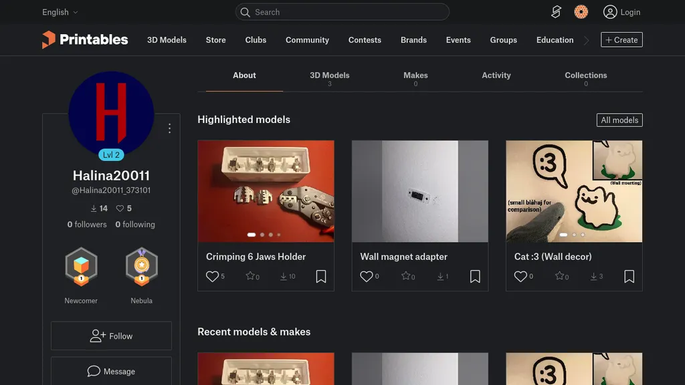Click the Nebula badge
685x385 pixels.
click(142, 267)
